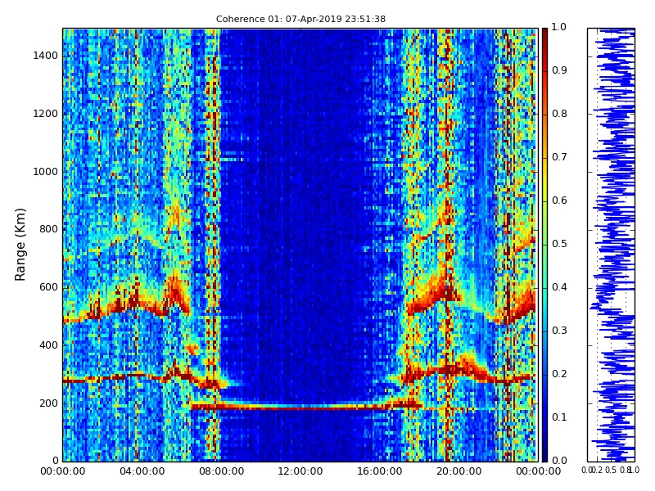Click the x-axis time label '16:00:00'
The height and width of the screenshot is (491, 655).
[x=380, y=471]
